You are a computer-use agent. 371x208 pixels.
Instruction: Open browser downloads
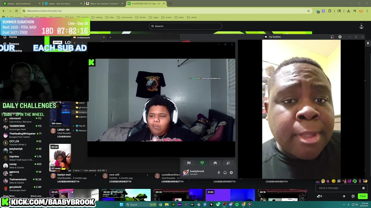coord(348,11)
